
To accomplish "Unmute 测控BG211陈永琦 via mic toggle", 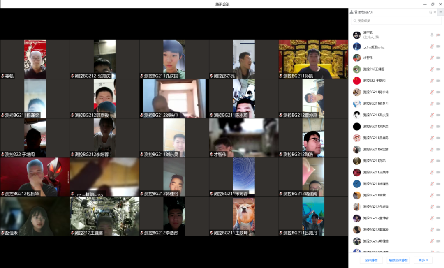I will coord(432,92).
